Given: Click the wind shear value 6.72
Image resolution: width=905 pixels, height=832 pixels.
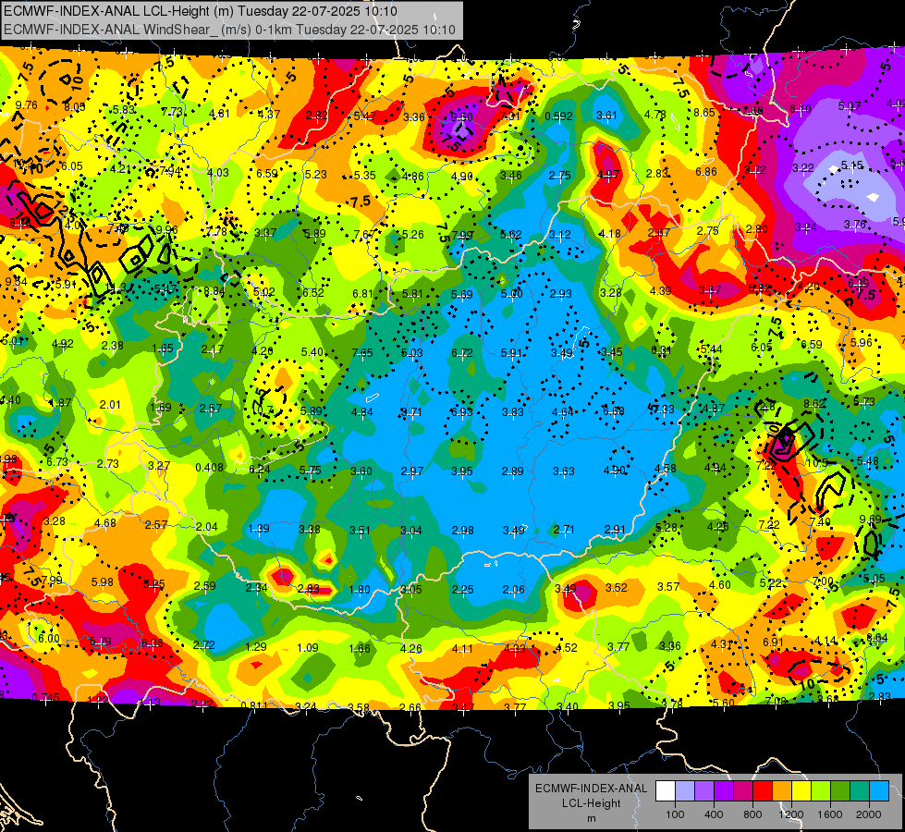Looking at the screenshot, I should [x=461, y=353].
